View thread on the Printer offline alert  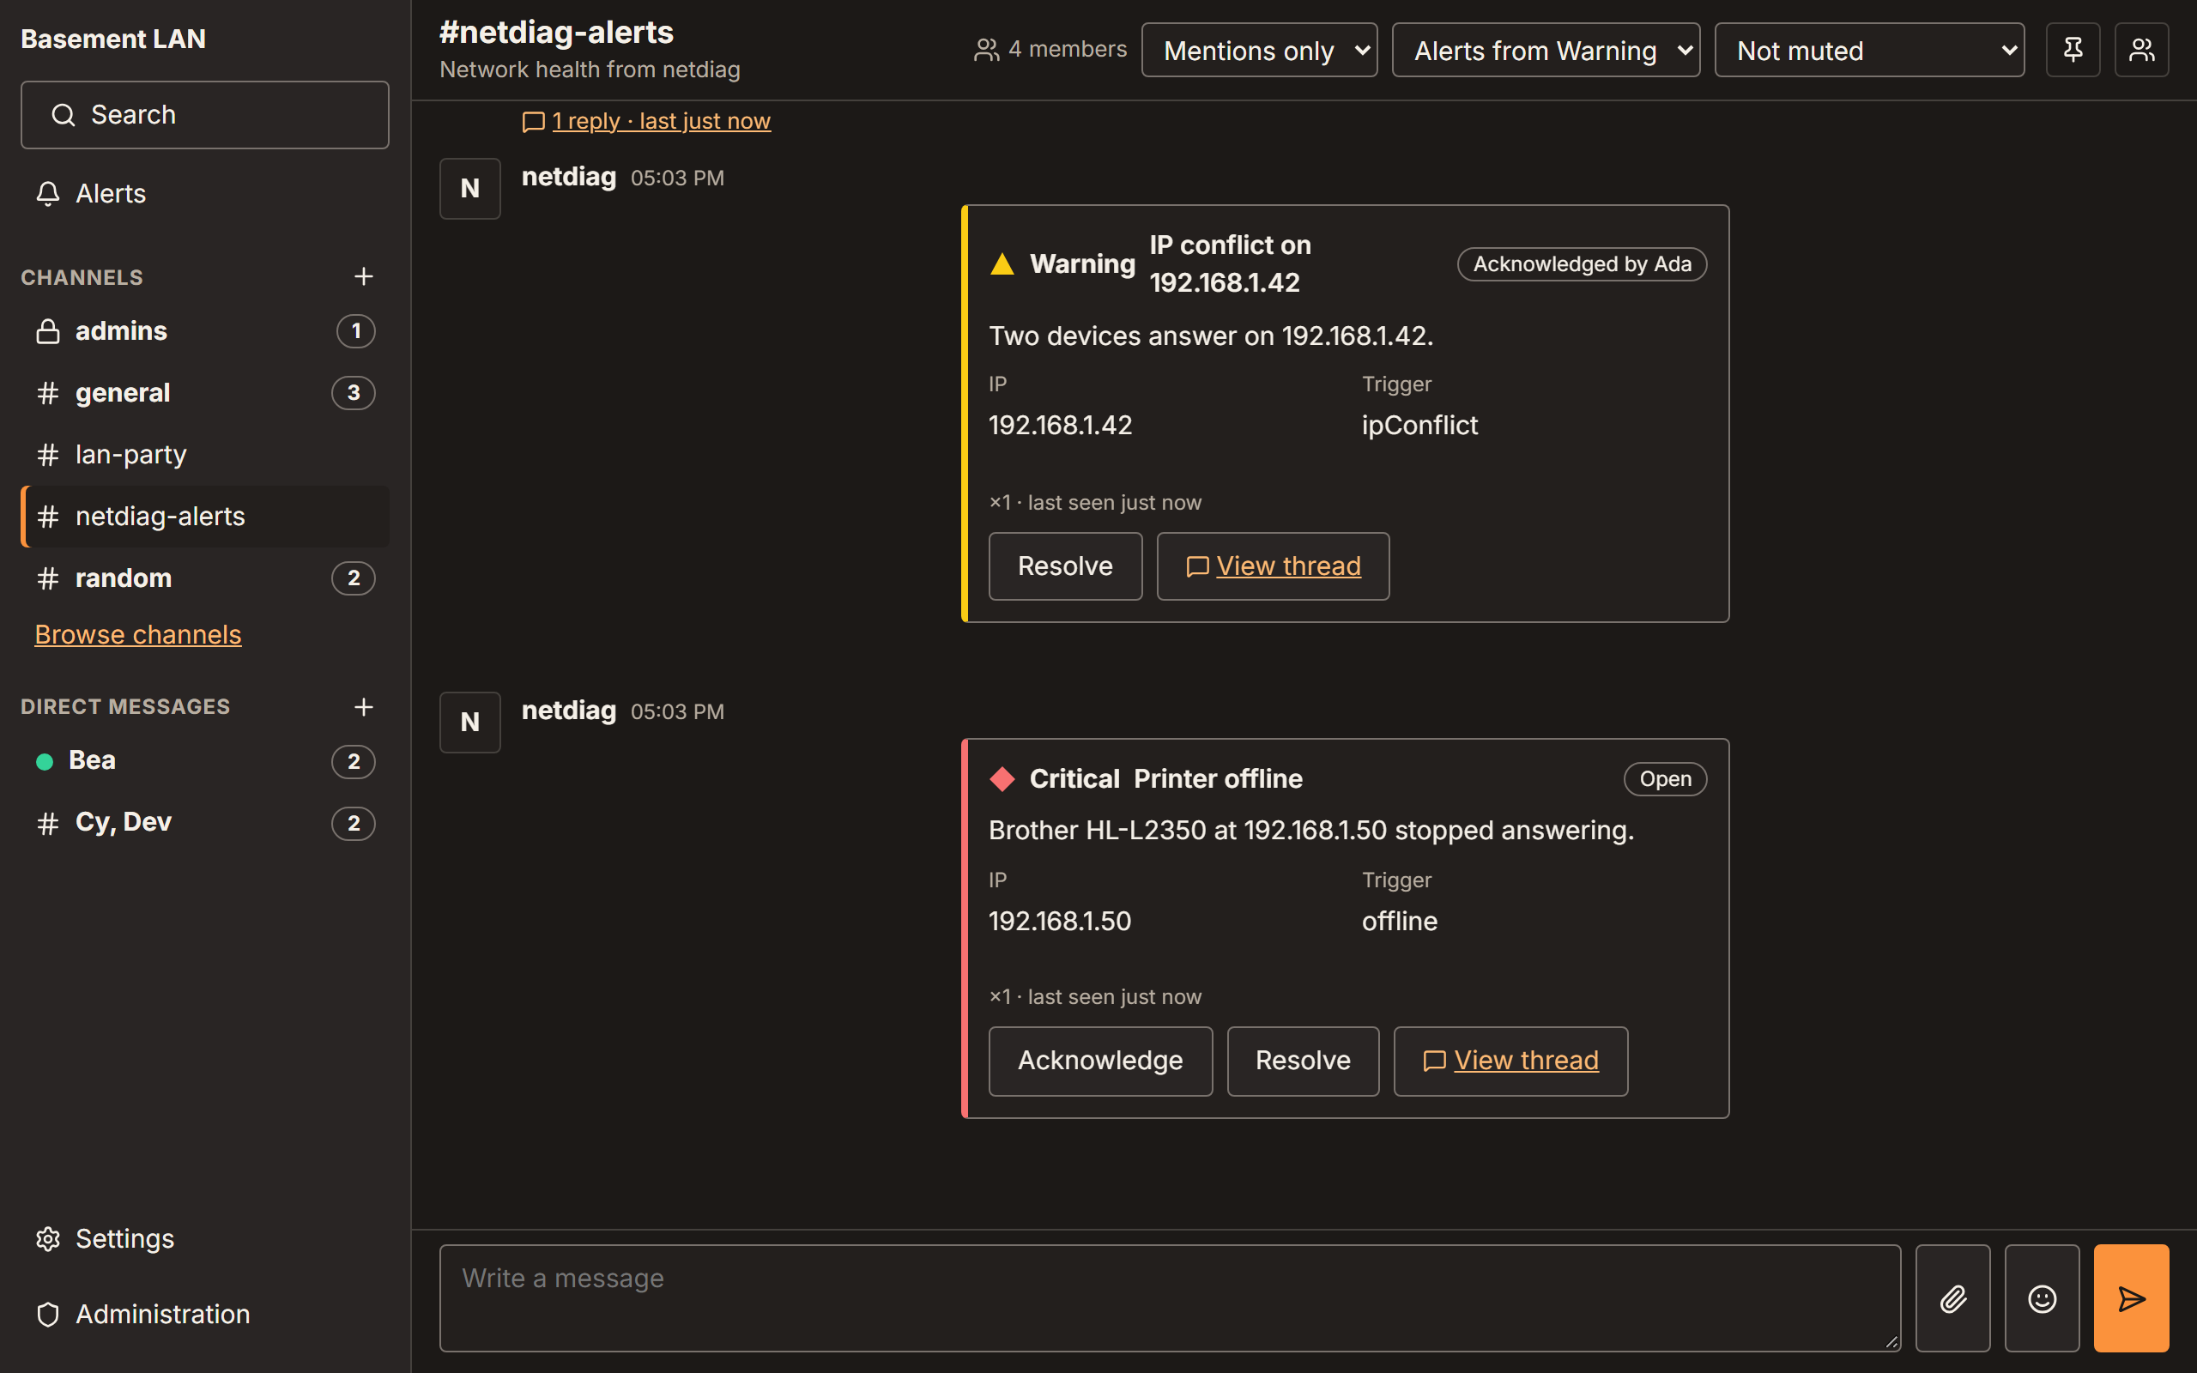[1510, 1061]
